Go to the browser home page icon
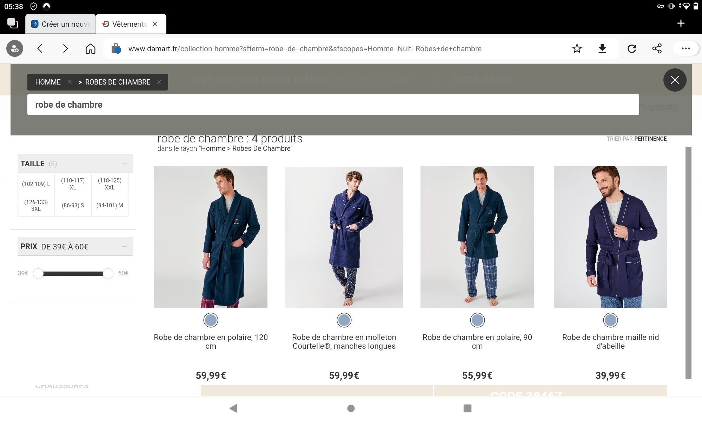 pos(90,48)
